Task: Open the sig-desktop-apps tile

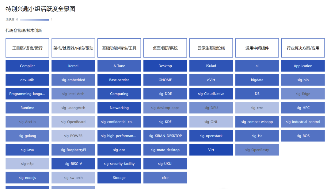Action: click(165, 108)
